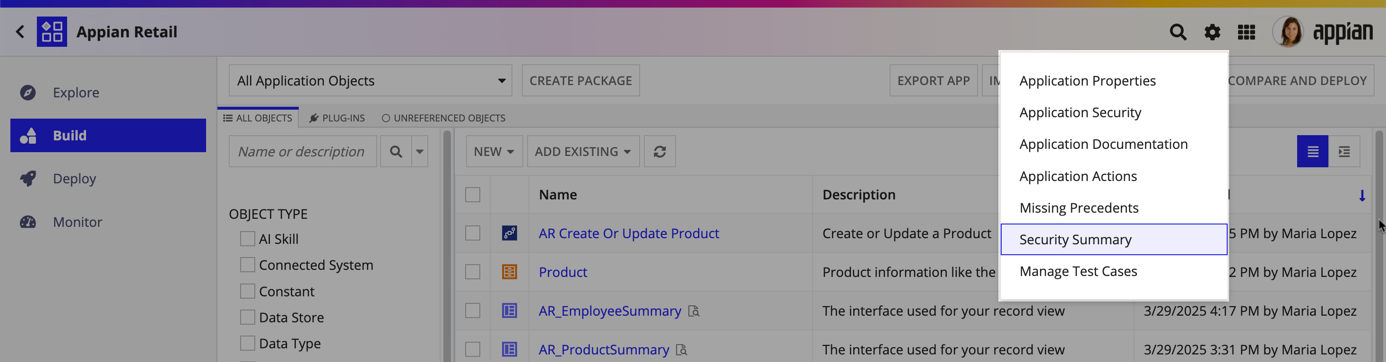Click the preview icon after AR_EmployeeSummary
Screen dimensions: 1386x362
(x=693, y=311)
